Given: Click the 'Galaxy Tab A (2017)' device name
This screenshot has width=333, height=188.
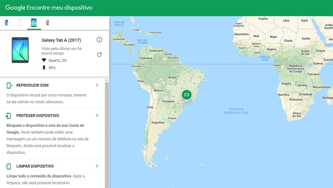Looking at the screenshot, I should 61,40.
